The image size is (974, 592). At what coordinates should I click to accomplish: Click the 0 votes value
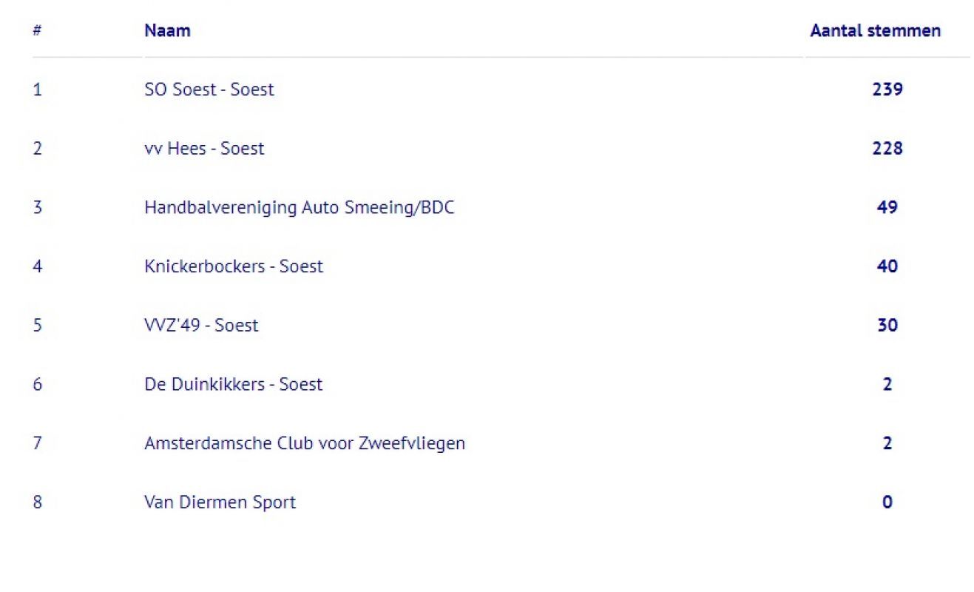tap(887, 502)
